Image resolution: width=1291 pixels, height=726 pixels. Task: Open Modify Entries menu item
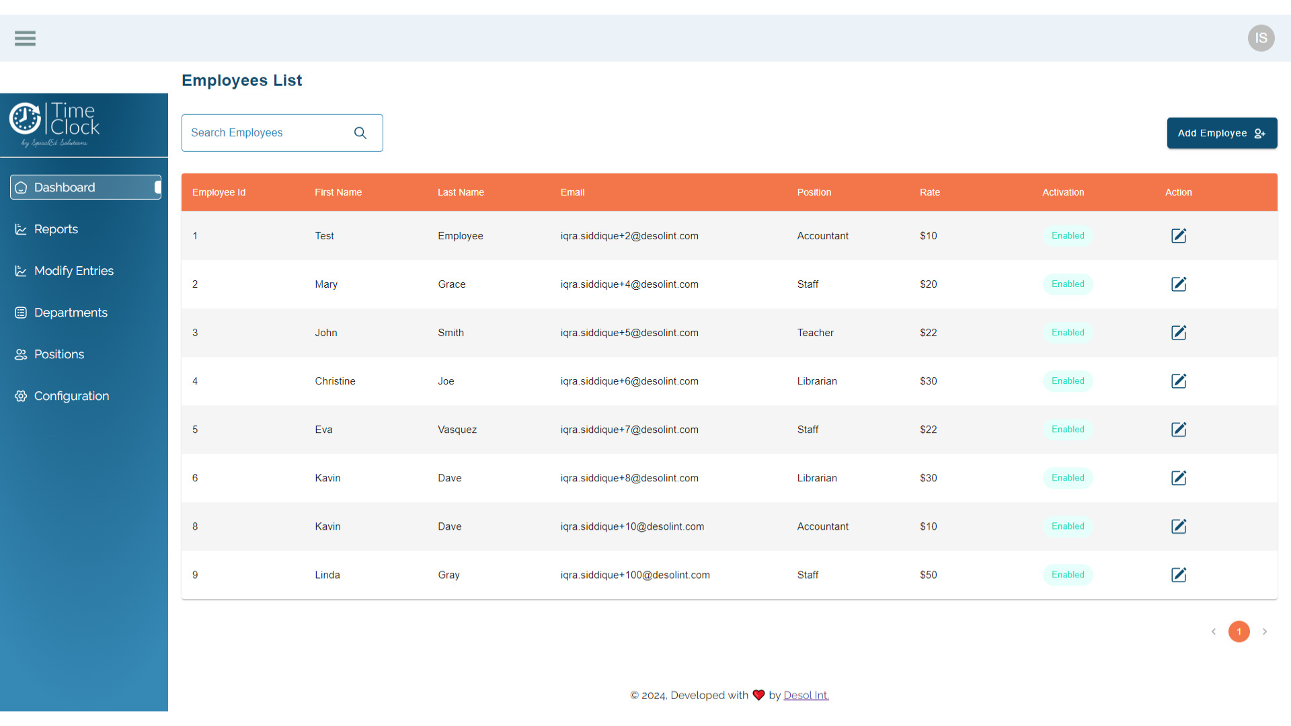click(73, 271)
